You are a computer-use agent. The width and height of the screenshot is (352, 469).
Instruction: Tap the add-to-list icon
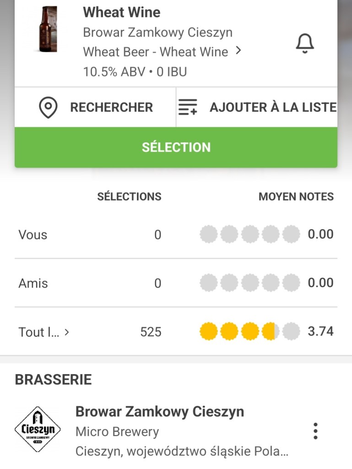pyautogui.click(x=187, y=108)
